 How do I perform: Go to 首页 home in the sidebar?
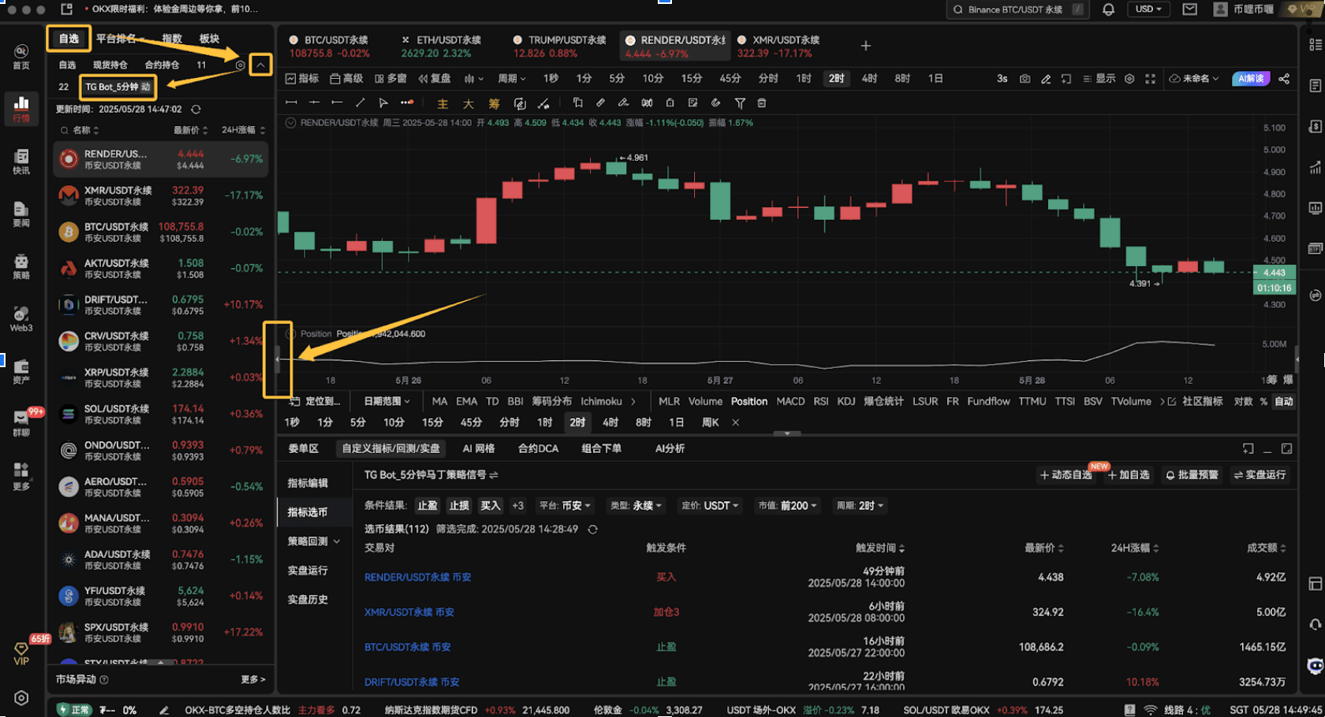pos(21,56)
